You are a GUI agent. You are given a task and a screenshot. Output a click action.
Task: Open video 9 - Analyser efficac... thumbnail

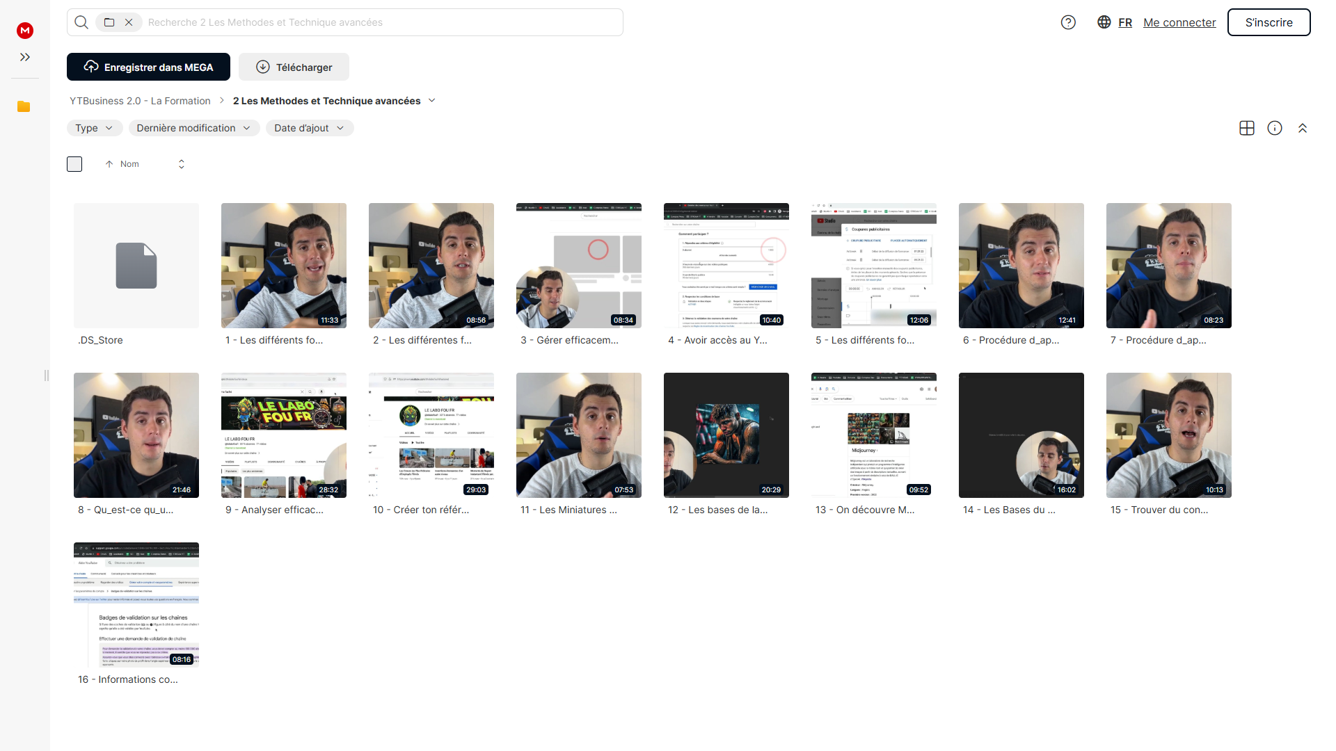coord(284,435)
